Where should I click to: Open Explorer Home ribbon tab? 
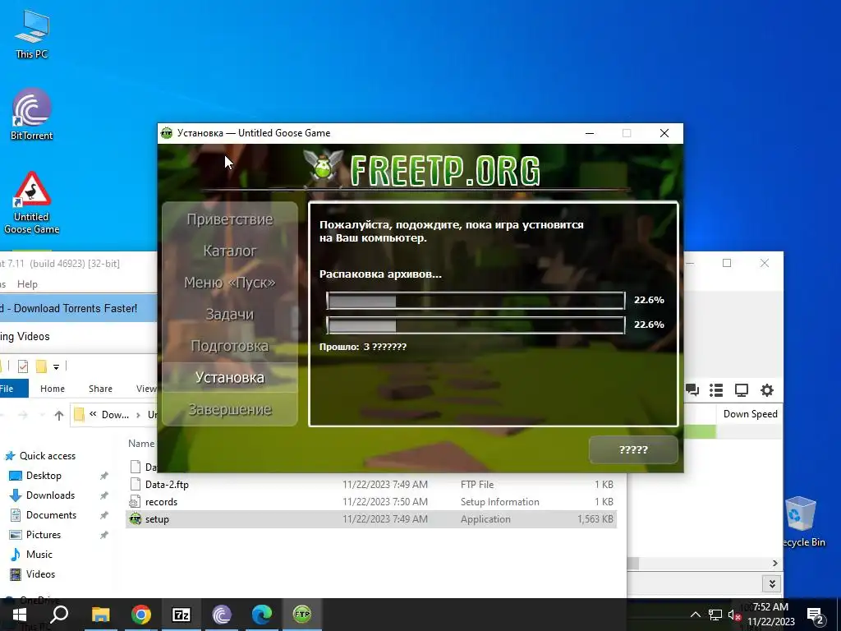(53, 389)
